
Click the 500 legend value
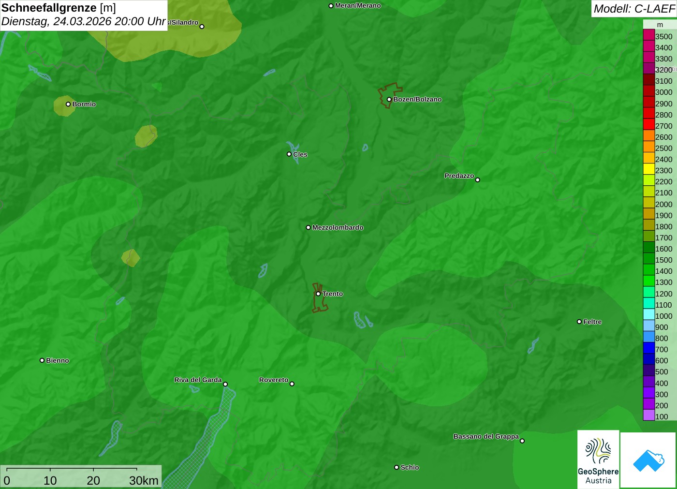[x=662, y=371]
